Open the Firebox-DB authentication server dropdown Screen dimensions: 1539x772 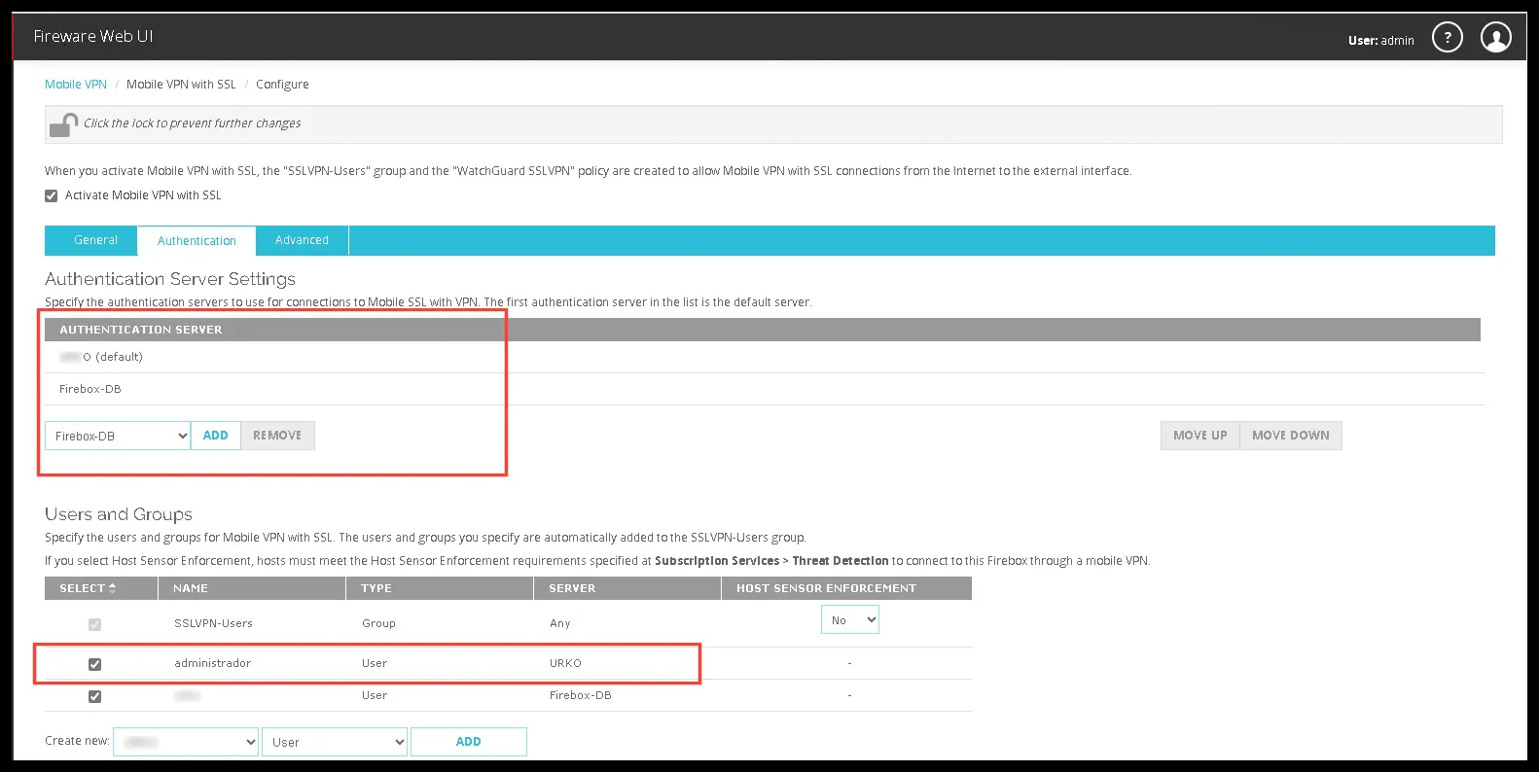tap(118, 436)
